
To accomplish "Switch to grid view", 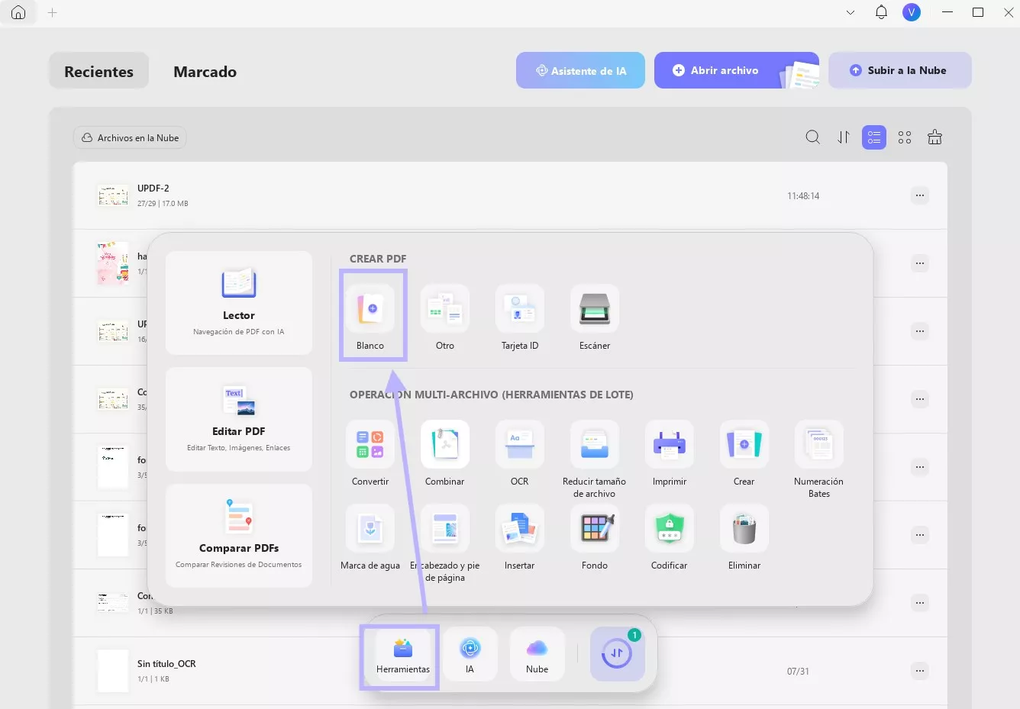I will (x=905, y=137).
